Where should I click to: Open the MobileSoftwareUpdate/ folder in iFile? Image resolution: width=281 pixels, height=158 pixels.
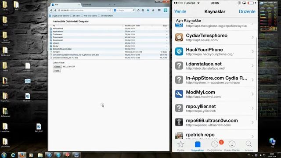(x=62, y=49)
